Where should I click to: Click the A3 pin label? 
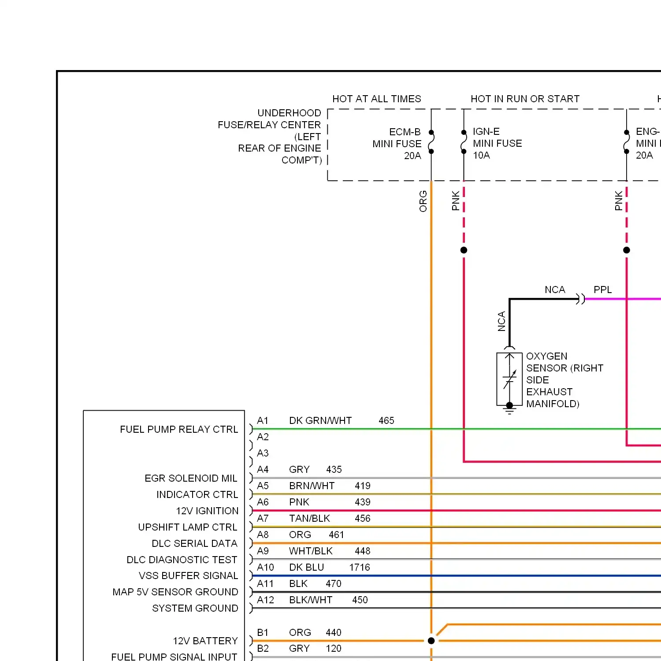click(x=263, y=453)
